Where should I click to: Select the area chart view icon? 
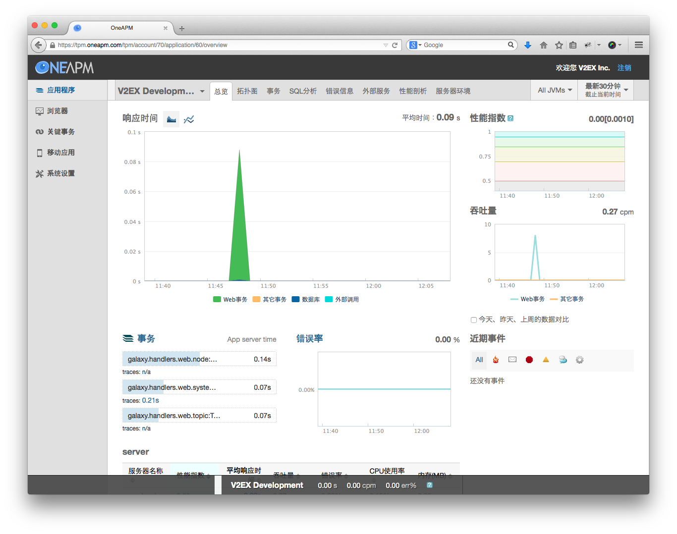click(171, 119)
